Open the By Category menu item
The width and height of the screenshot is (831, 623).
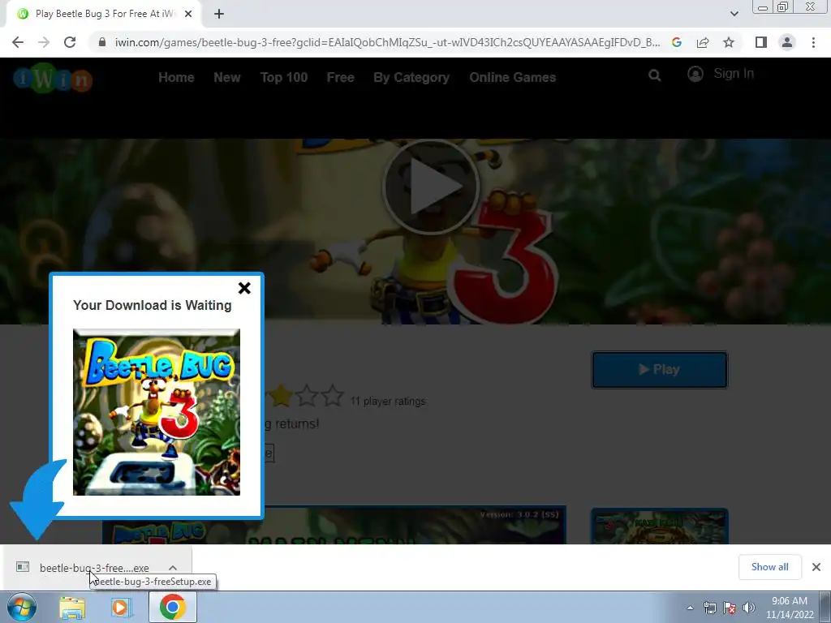[x=411, y=77]
